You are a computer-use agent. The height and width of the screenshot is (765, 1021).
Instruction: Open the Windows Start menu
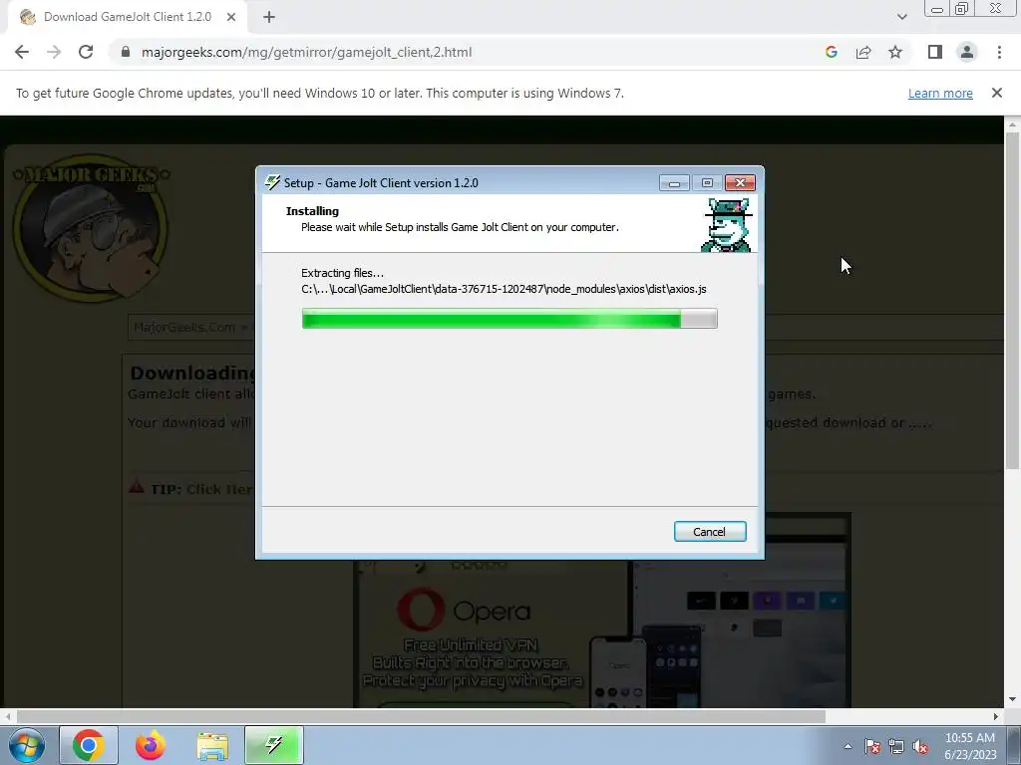pos(27,745)
